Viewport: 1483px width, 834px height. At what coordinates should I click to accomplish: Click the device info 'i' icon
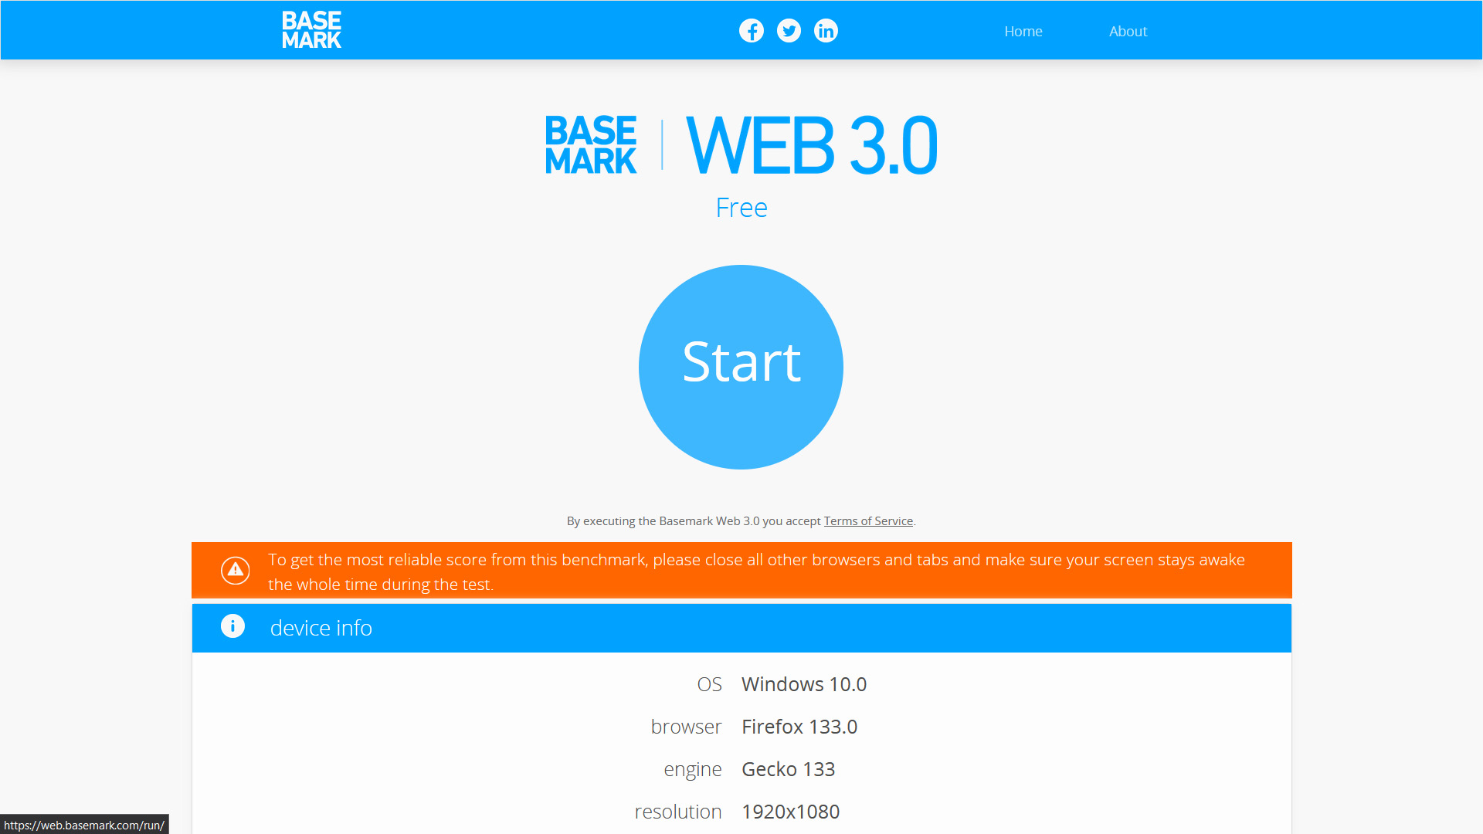[x=232, y=626]
